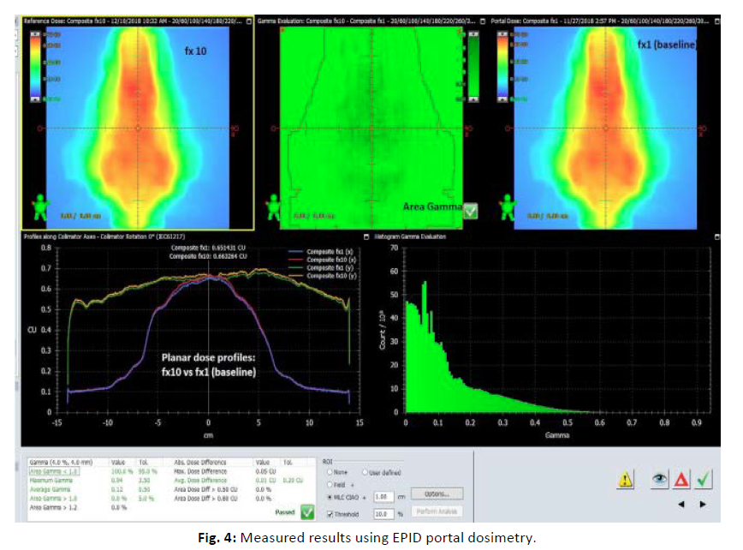Select the Field ROI radio button
This screenshot has width=743, height=550.
(330, 483)
